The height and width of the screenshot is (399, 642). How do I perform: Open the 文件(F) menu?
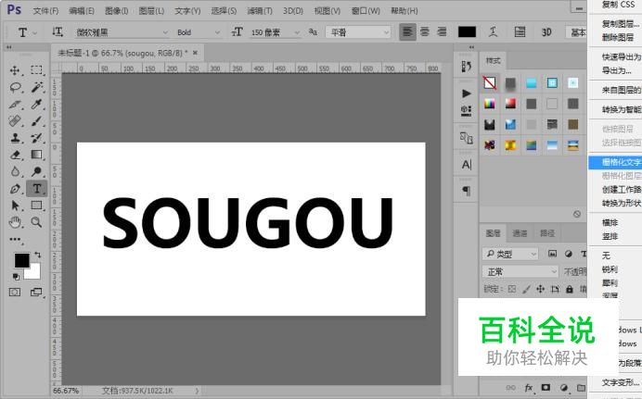pyautogui.click(x=45, y=10)
